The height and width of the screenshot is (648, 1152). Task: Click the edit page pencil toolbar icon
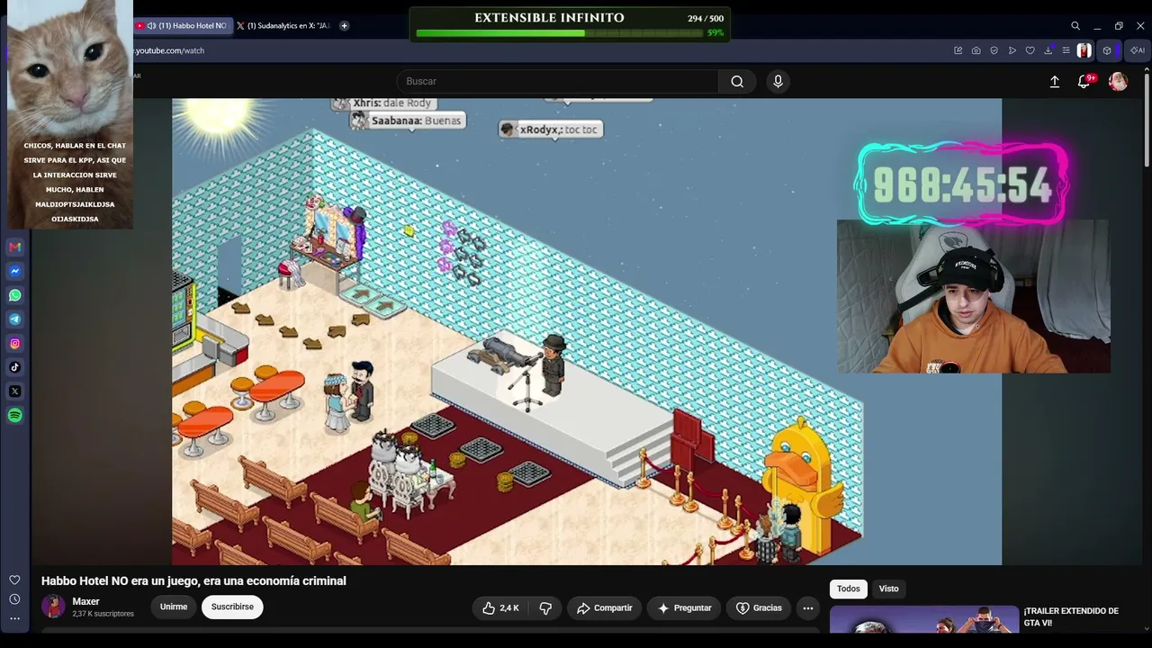coord(958,50)
